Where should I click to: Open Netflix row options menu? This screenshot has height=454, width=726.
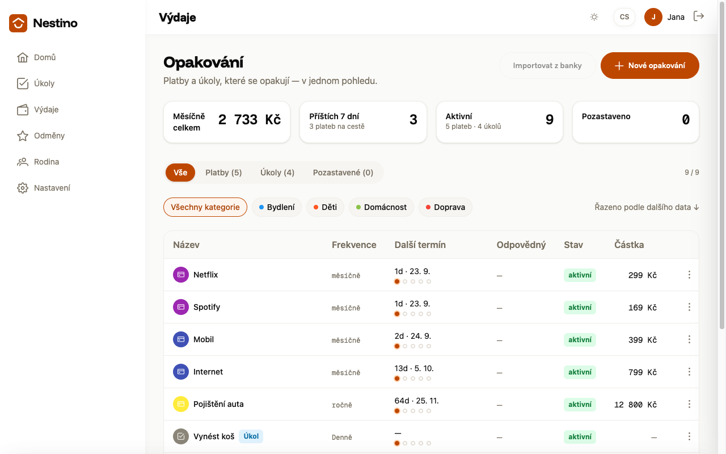tap(689, 275)
